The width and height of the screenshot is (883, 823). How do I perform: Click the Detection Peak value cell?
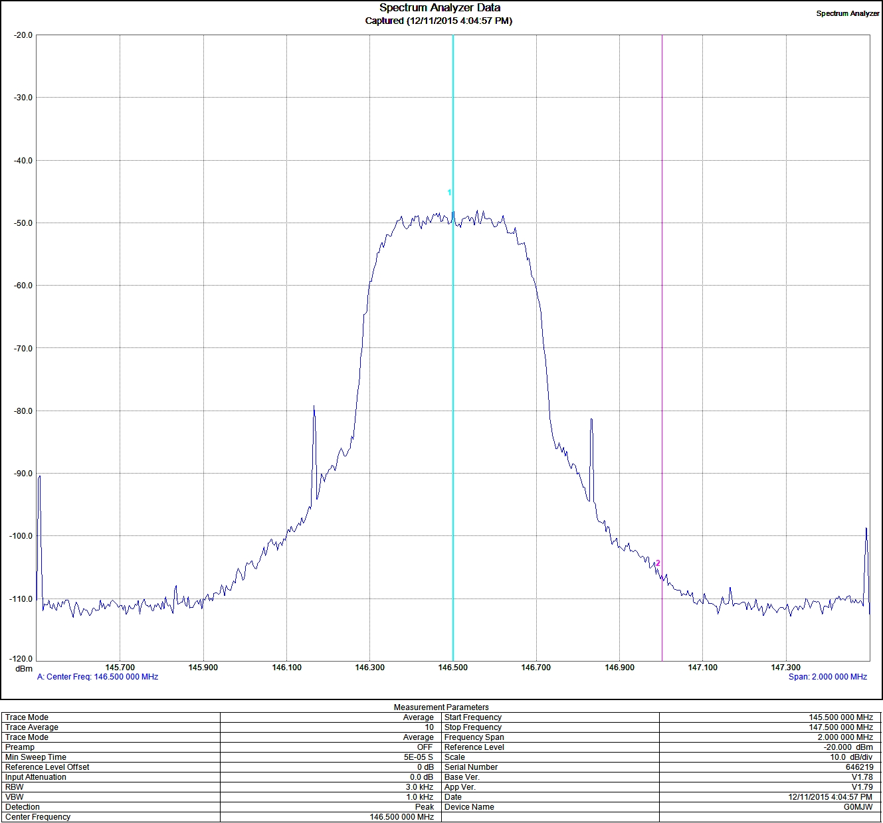pos(424,807)
